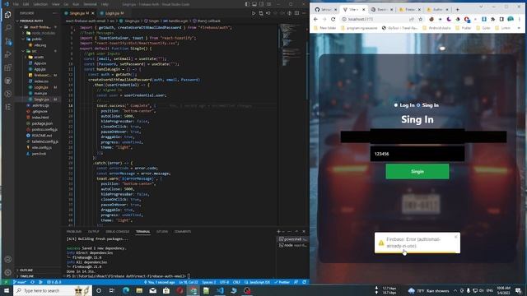Click the password field showing 123456
This screenshot has width=527, height=296.
click(x=417, y=154)
